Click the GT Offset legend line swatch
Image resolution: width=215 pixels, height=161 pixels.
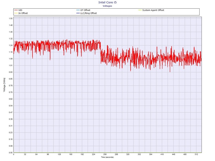click(x=78, y=10)
